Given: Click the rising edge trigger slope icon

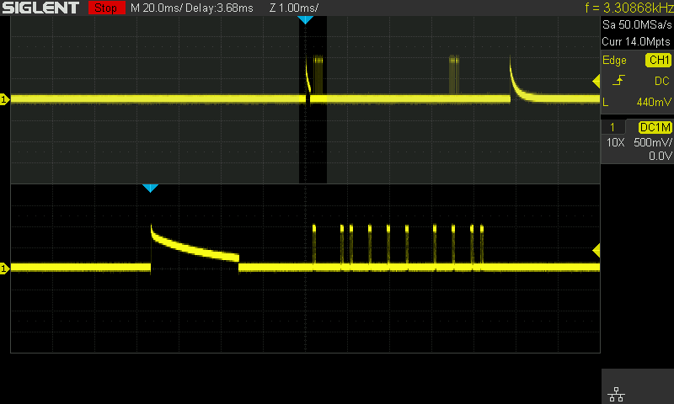Looking at the screenshot, I should coord(620,81).
